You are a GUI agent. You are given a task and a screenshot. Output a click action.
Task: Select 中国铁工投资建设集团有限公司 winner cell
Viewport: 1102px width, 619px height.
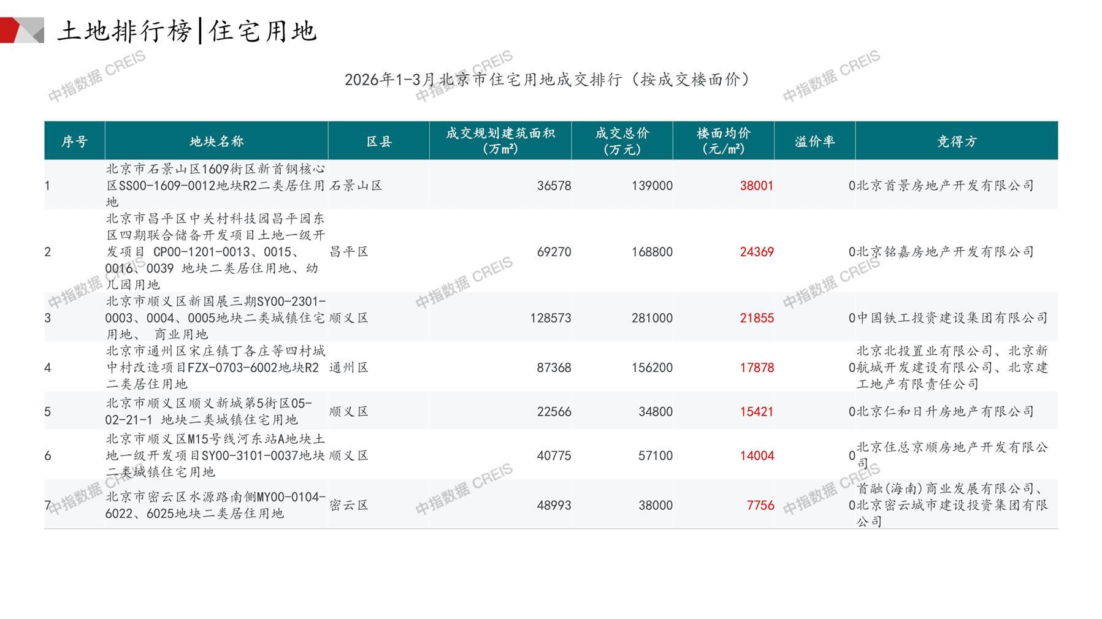(952, 318)
